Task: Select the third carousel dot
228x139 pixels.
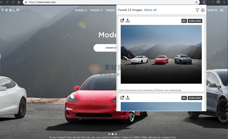Action: 116,134
